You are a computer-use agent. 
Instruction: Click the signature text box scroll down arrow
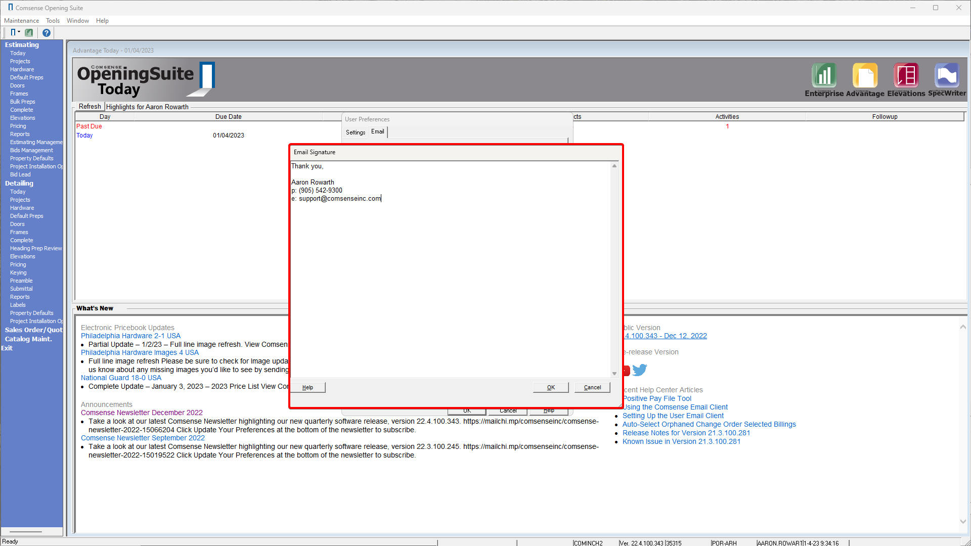pyautogui.click(x=614, y=374)
